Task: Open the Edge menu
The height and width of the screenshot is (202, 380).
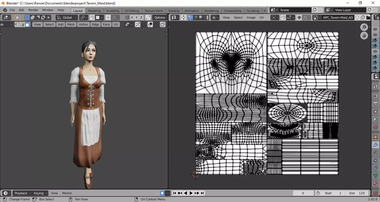Action: pos(95,24)
